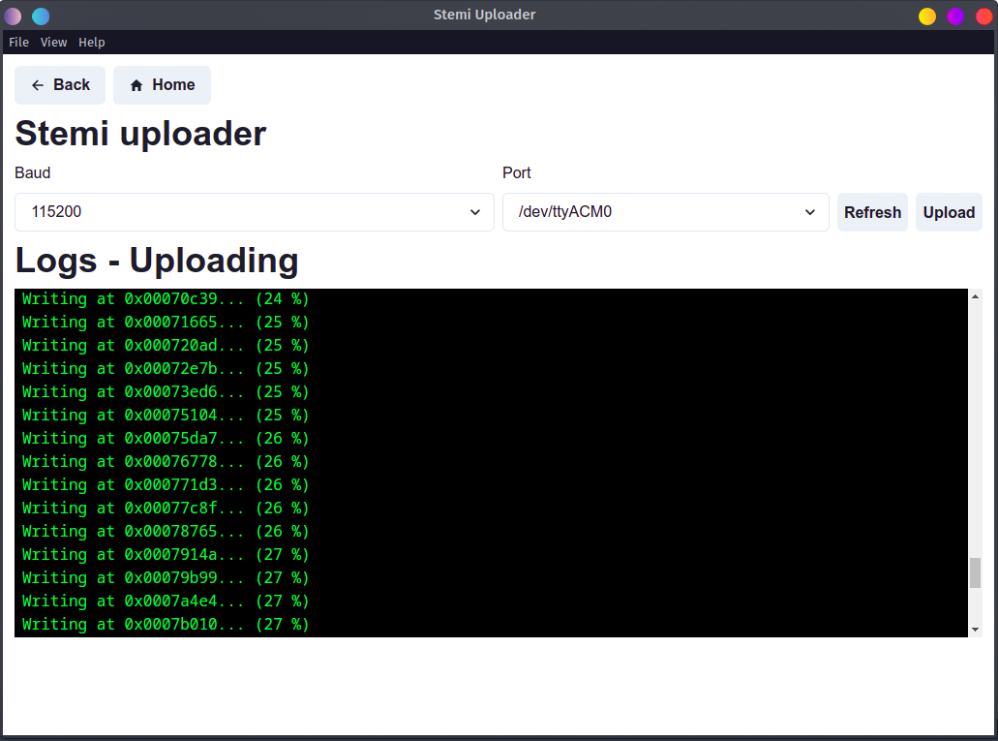The height and width of the screenshot is (741, 998).
Task: Start firmware upload with the Upload button
Action: point(949,212)
